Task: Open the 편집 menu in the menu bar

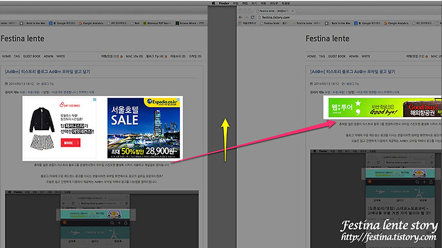Action: click(x=245, y=3)
